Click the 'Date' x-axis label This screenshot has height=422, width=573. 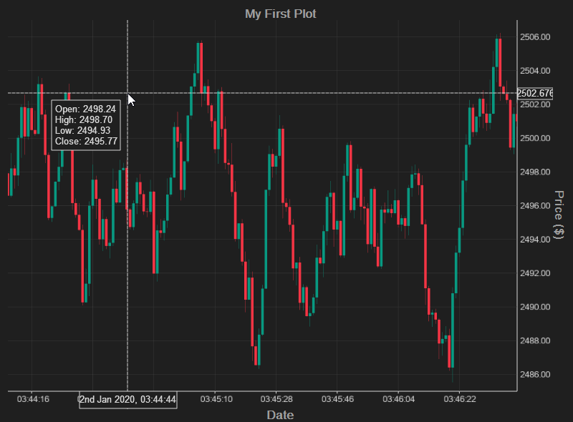[x=280, y=415]
